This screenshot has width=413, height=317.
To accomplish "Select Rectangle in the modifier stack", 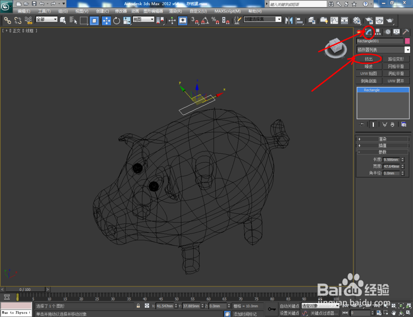I will tap(383, 90).
